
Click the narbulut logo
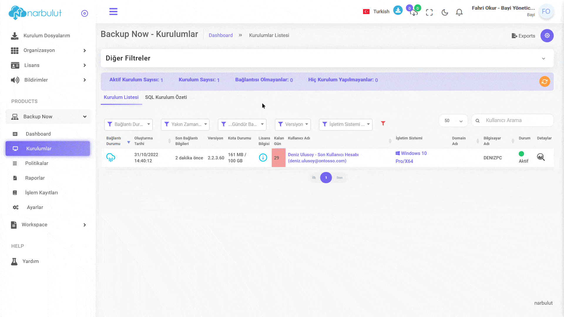[35, 13]
